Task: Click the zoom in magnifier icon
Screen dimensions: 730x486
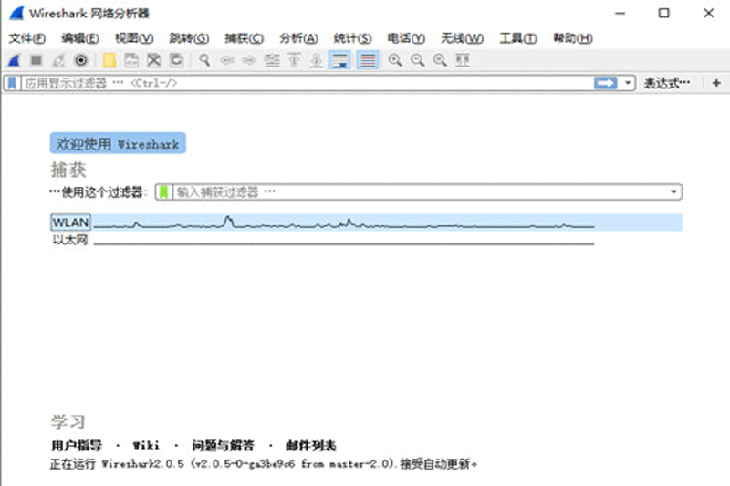Action: tap(395, 60)
